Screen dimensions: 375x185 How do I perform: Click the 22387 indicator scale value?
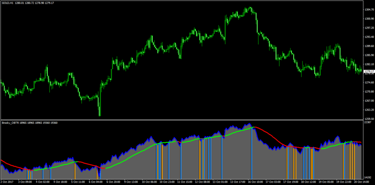tap(367, 122)
